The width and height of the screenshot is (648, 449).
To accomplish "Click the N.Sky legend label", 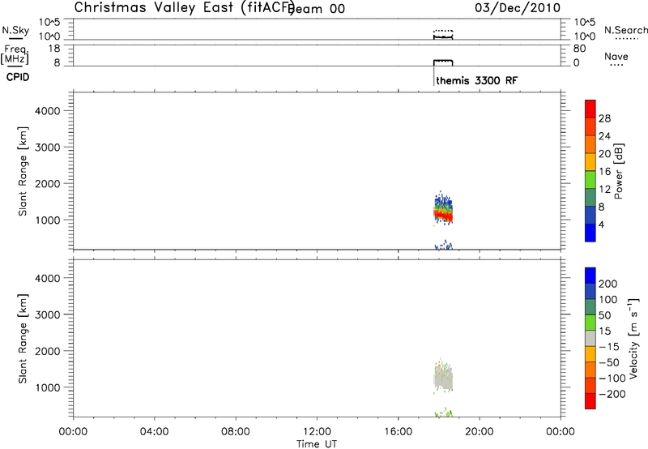I will (x=15, y=30).
